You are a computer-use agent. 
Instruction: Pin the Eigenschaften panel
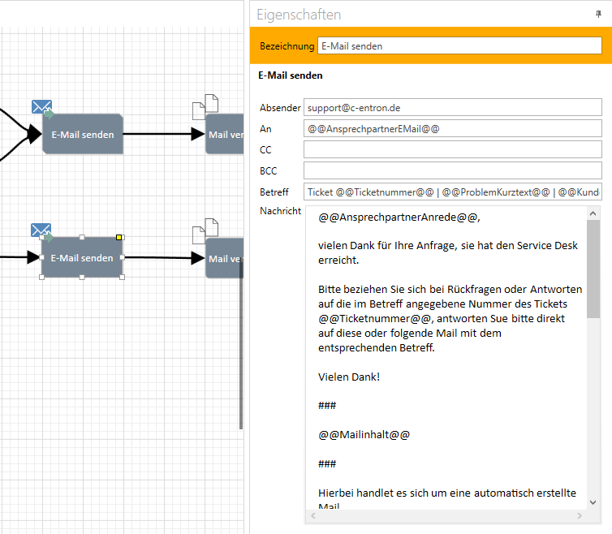[599, 15]
